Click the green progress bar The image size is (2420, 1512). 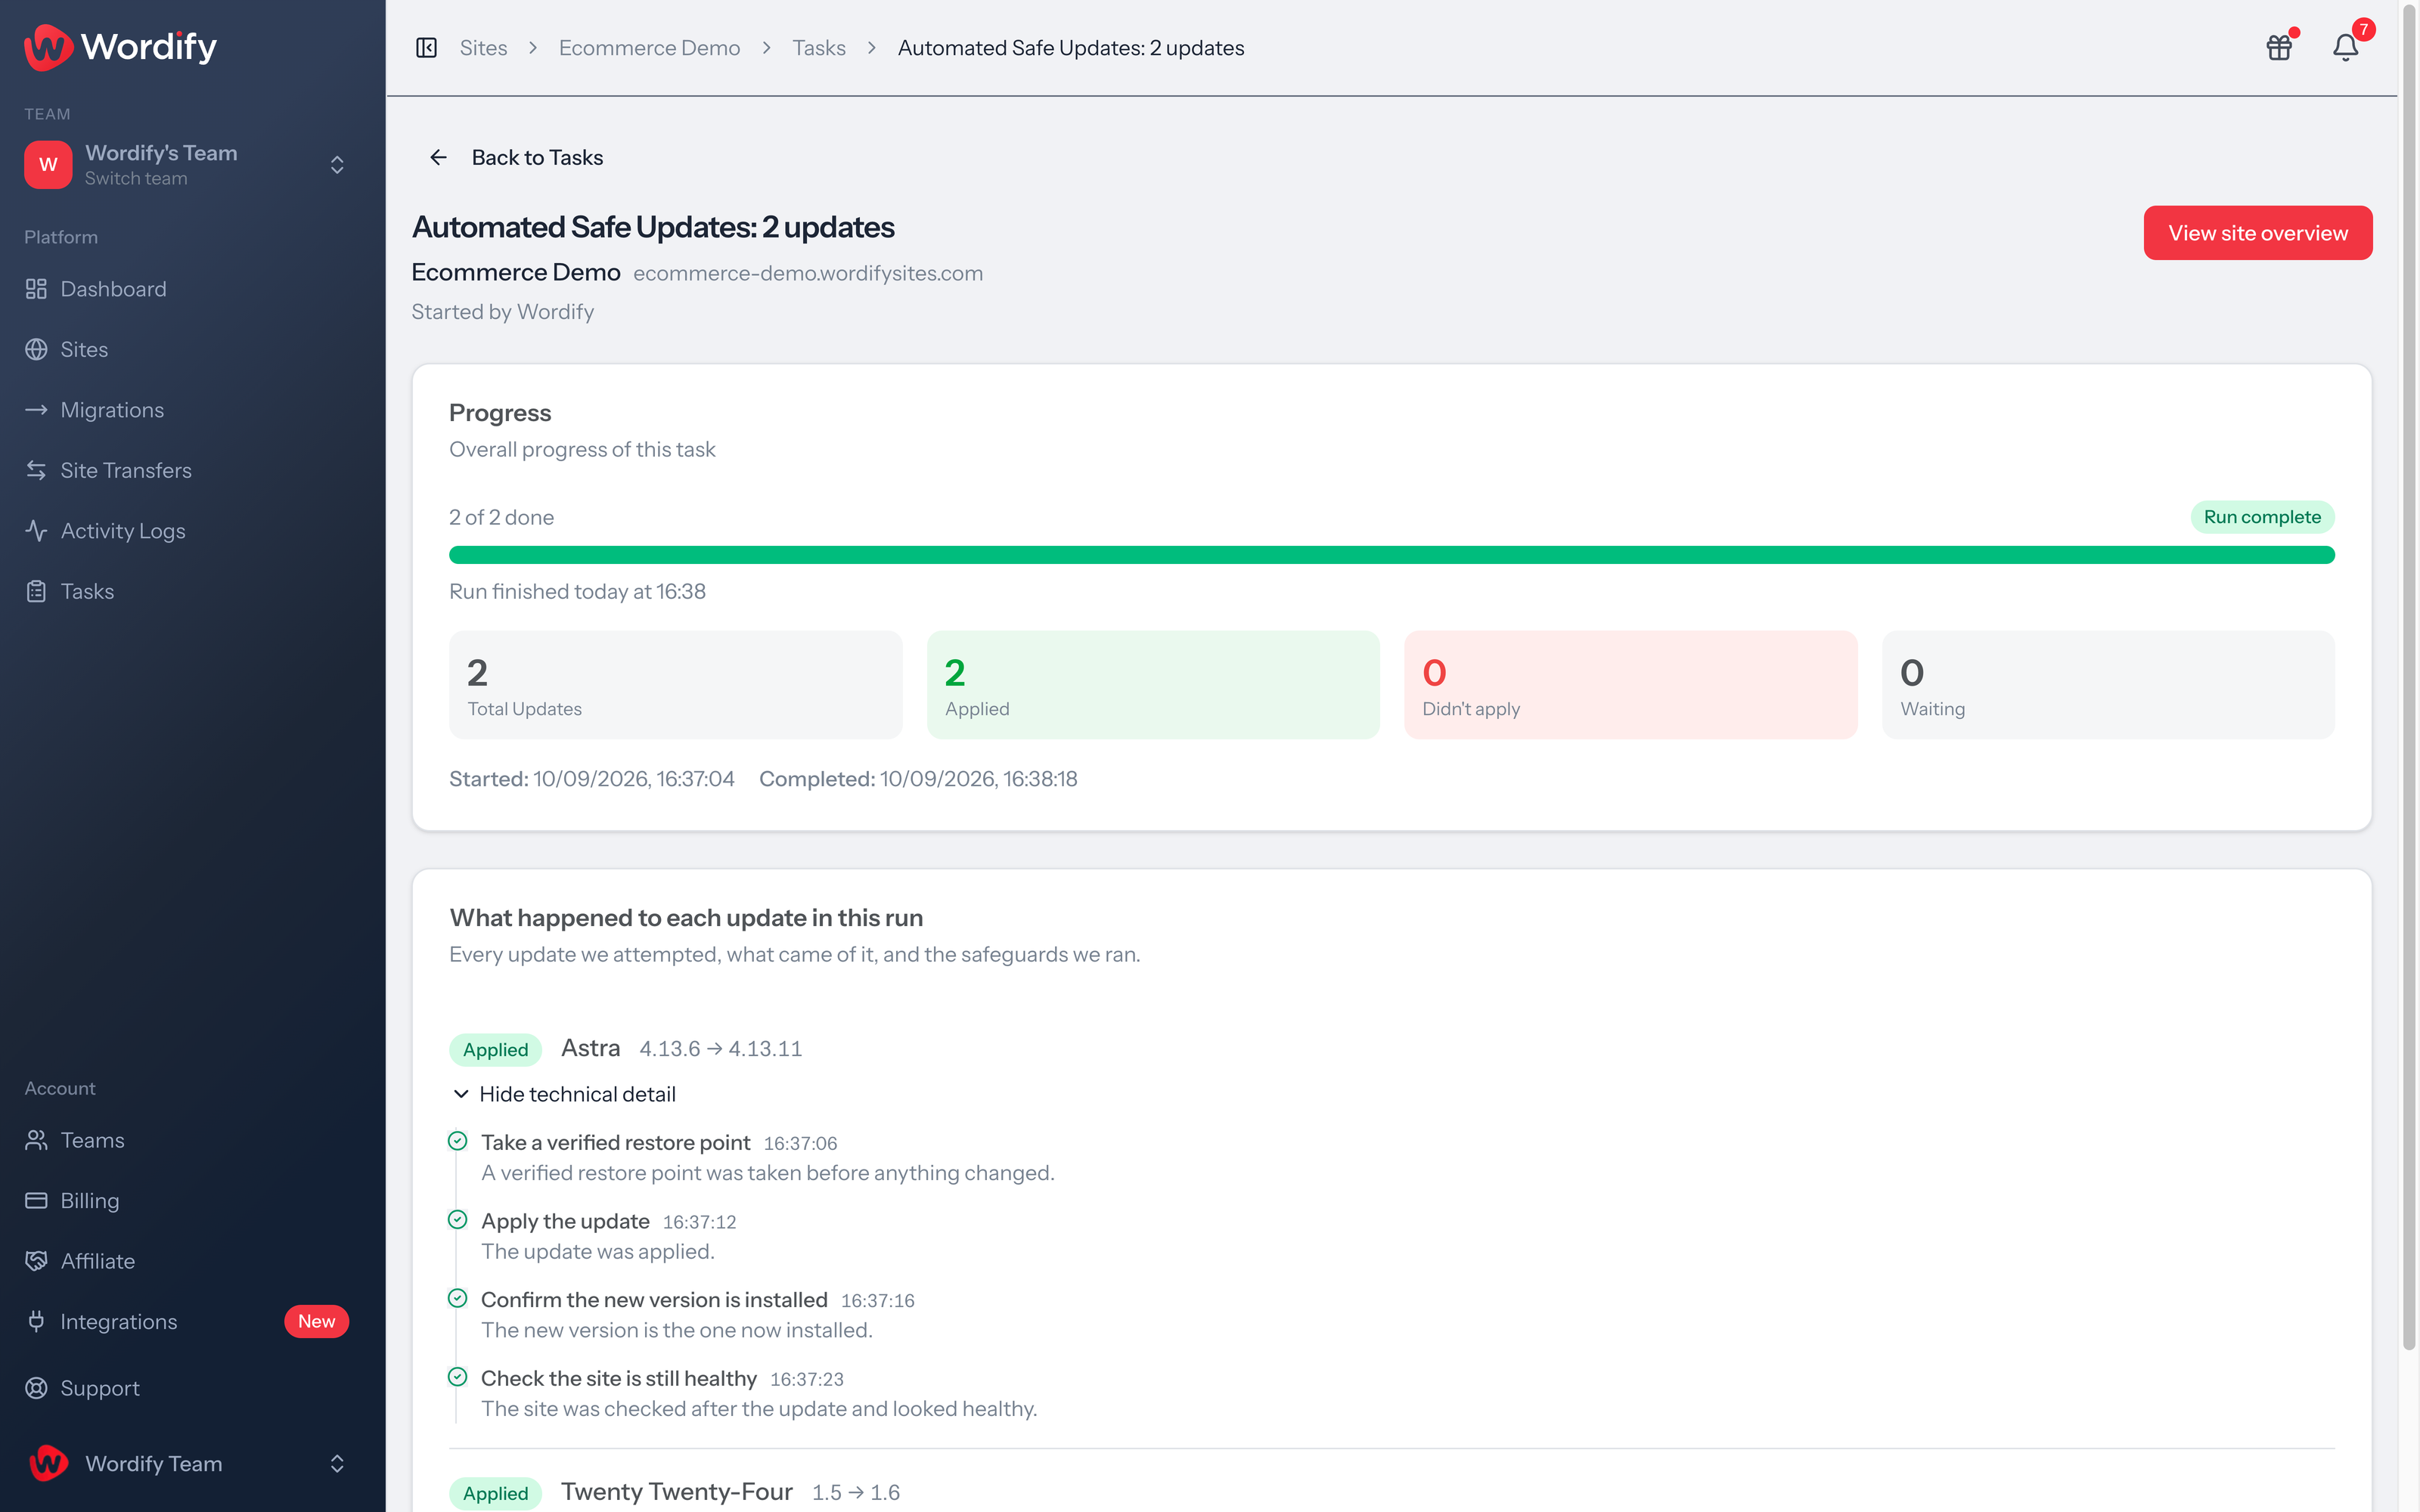click(1392, 555)
